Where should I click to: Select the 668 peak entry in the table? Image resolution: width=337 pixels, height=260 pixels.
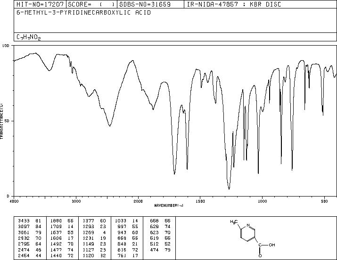pos(160,221)
